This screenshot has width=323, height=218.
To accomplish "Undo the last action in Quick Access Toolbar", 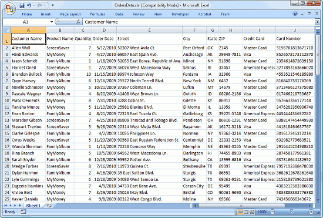I will coord(29,5).
